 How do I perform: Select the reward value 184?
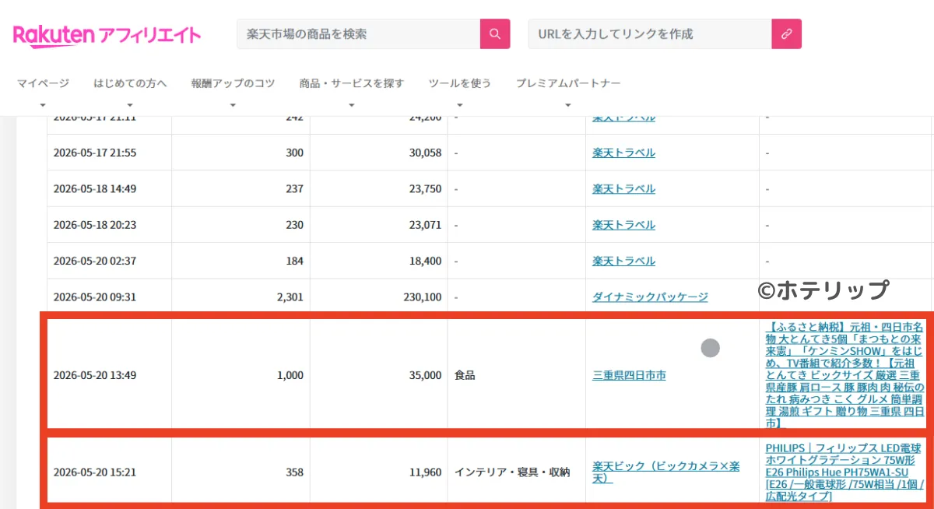click(295, 261)
